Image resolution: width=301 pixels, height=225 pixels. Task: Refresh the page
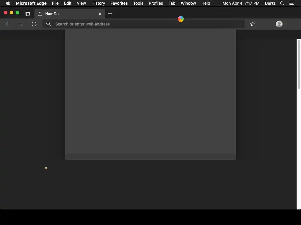click(34, 24)
